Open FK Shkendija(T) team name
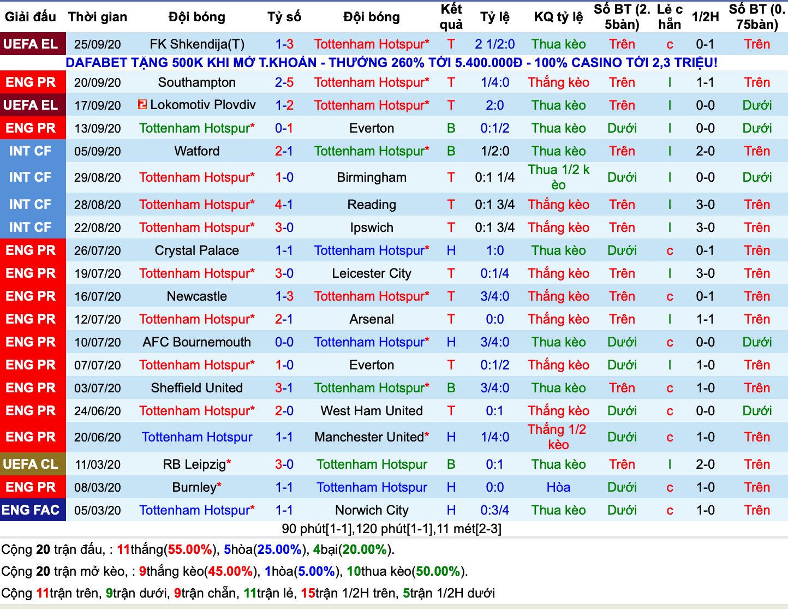The width and height of the screenshot is (788, 609). coord(197,44)
